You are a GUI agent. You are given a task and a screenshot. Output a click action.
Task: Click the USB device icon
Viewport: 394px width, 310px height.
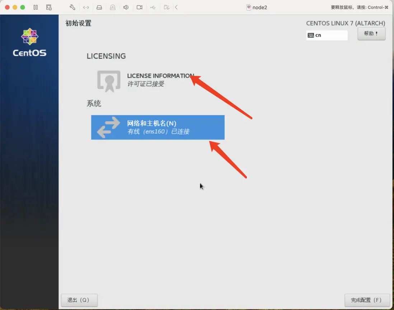click(153, 7)
